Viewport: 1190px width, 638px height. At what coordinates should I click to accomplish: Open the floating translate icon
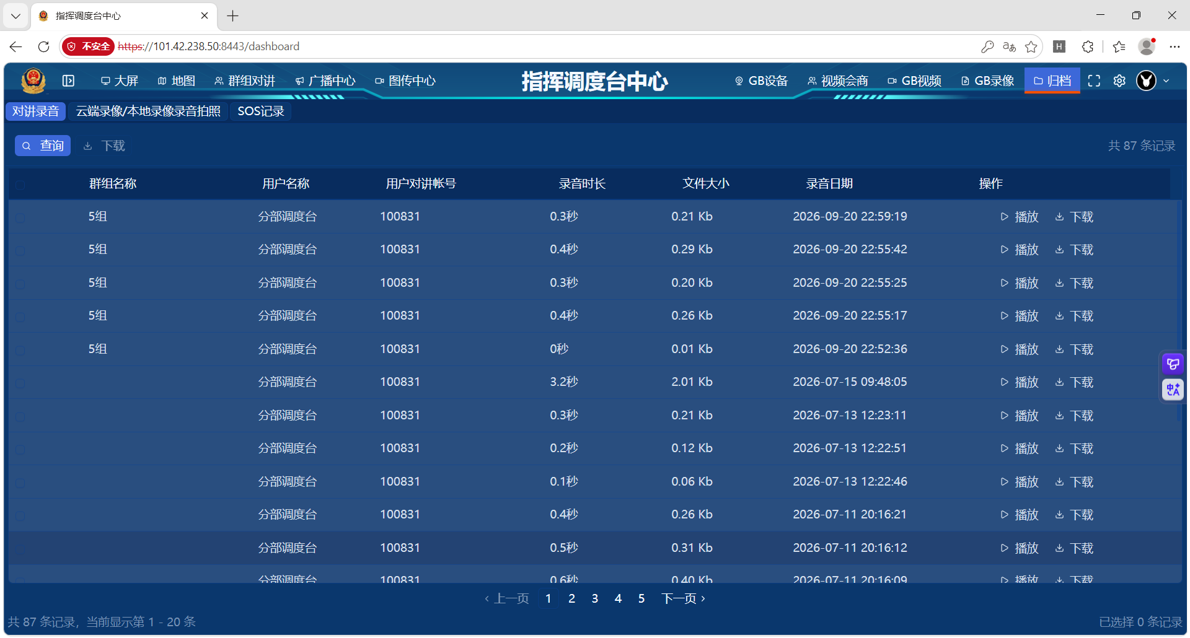tap(1173, 390)
